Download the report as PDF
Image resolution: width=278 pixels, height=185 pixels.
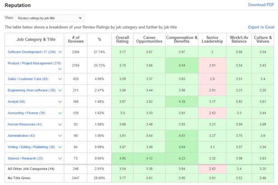pyautogui.click(x=261, y=5)
